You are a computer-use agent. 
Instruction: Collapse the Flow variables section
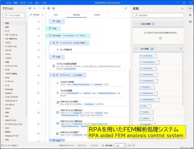[136, 49]
